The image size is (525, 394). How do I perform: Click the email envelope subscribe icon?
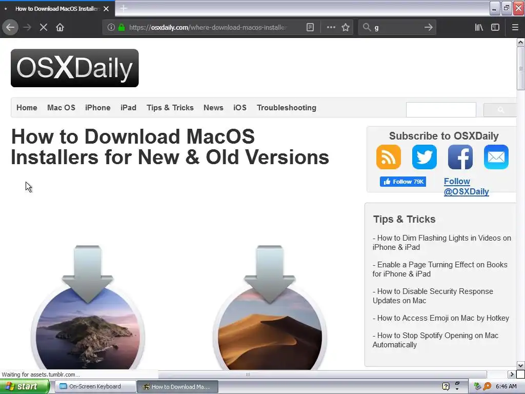496,157
